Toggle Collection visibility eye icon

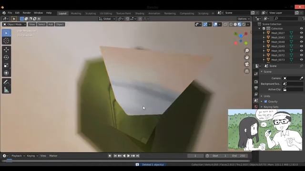pyautogui.click(x=301, y=28)
